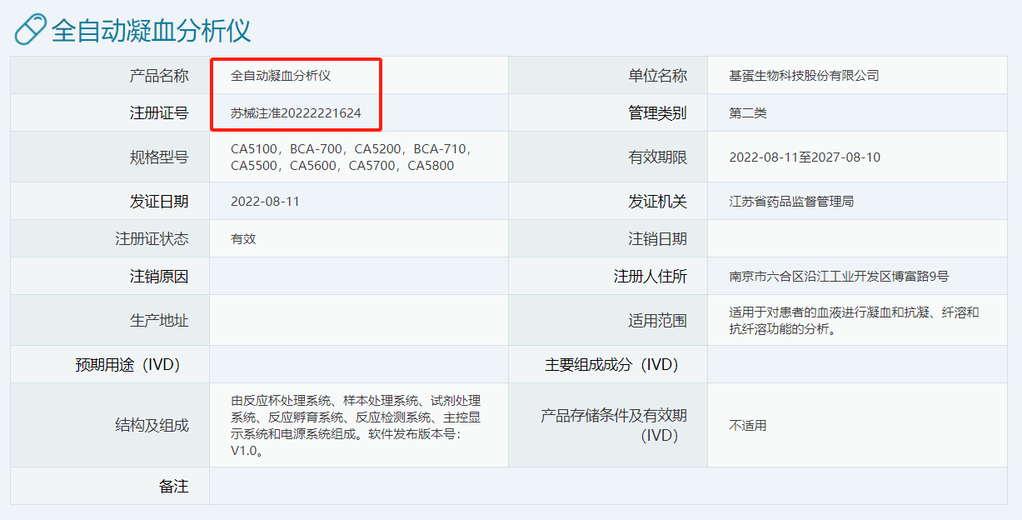Click the 结构及组成 label
The image size is (1022, 520).
pos(152,425)
